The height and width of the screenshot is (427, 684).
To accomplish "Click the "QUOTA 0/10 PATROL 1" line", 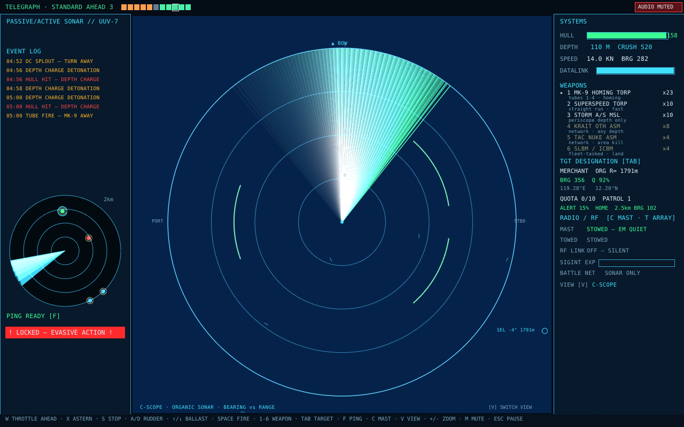I will (x=595, y=199).
